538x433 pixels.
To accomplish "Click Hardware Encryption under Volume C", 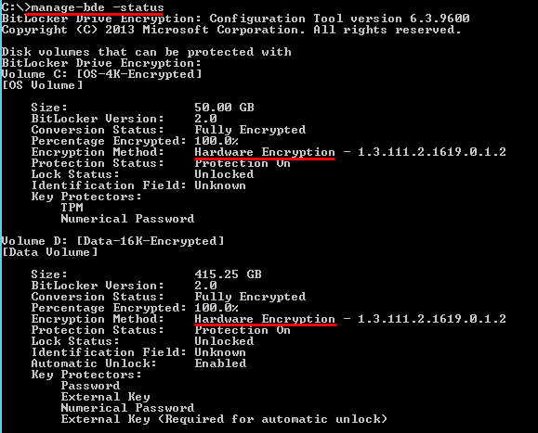I will click(x=265, y=152).
